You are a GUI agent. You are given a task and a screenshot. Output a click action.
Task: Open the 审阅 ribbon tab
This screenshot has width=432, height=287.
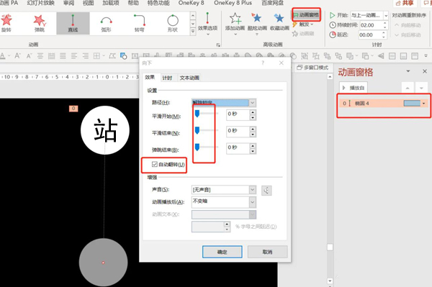(68, 3)
